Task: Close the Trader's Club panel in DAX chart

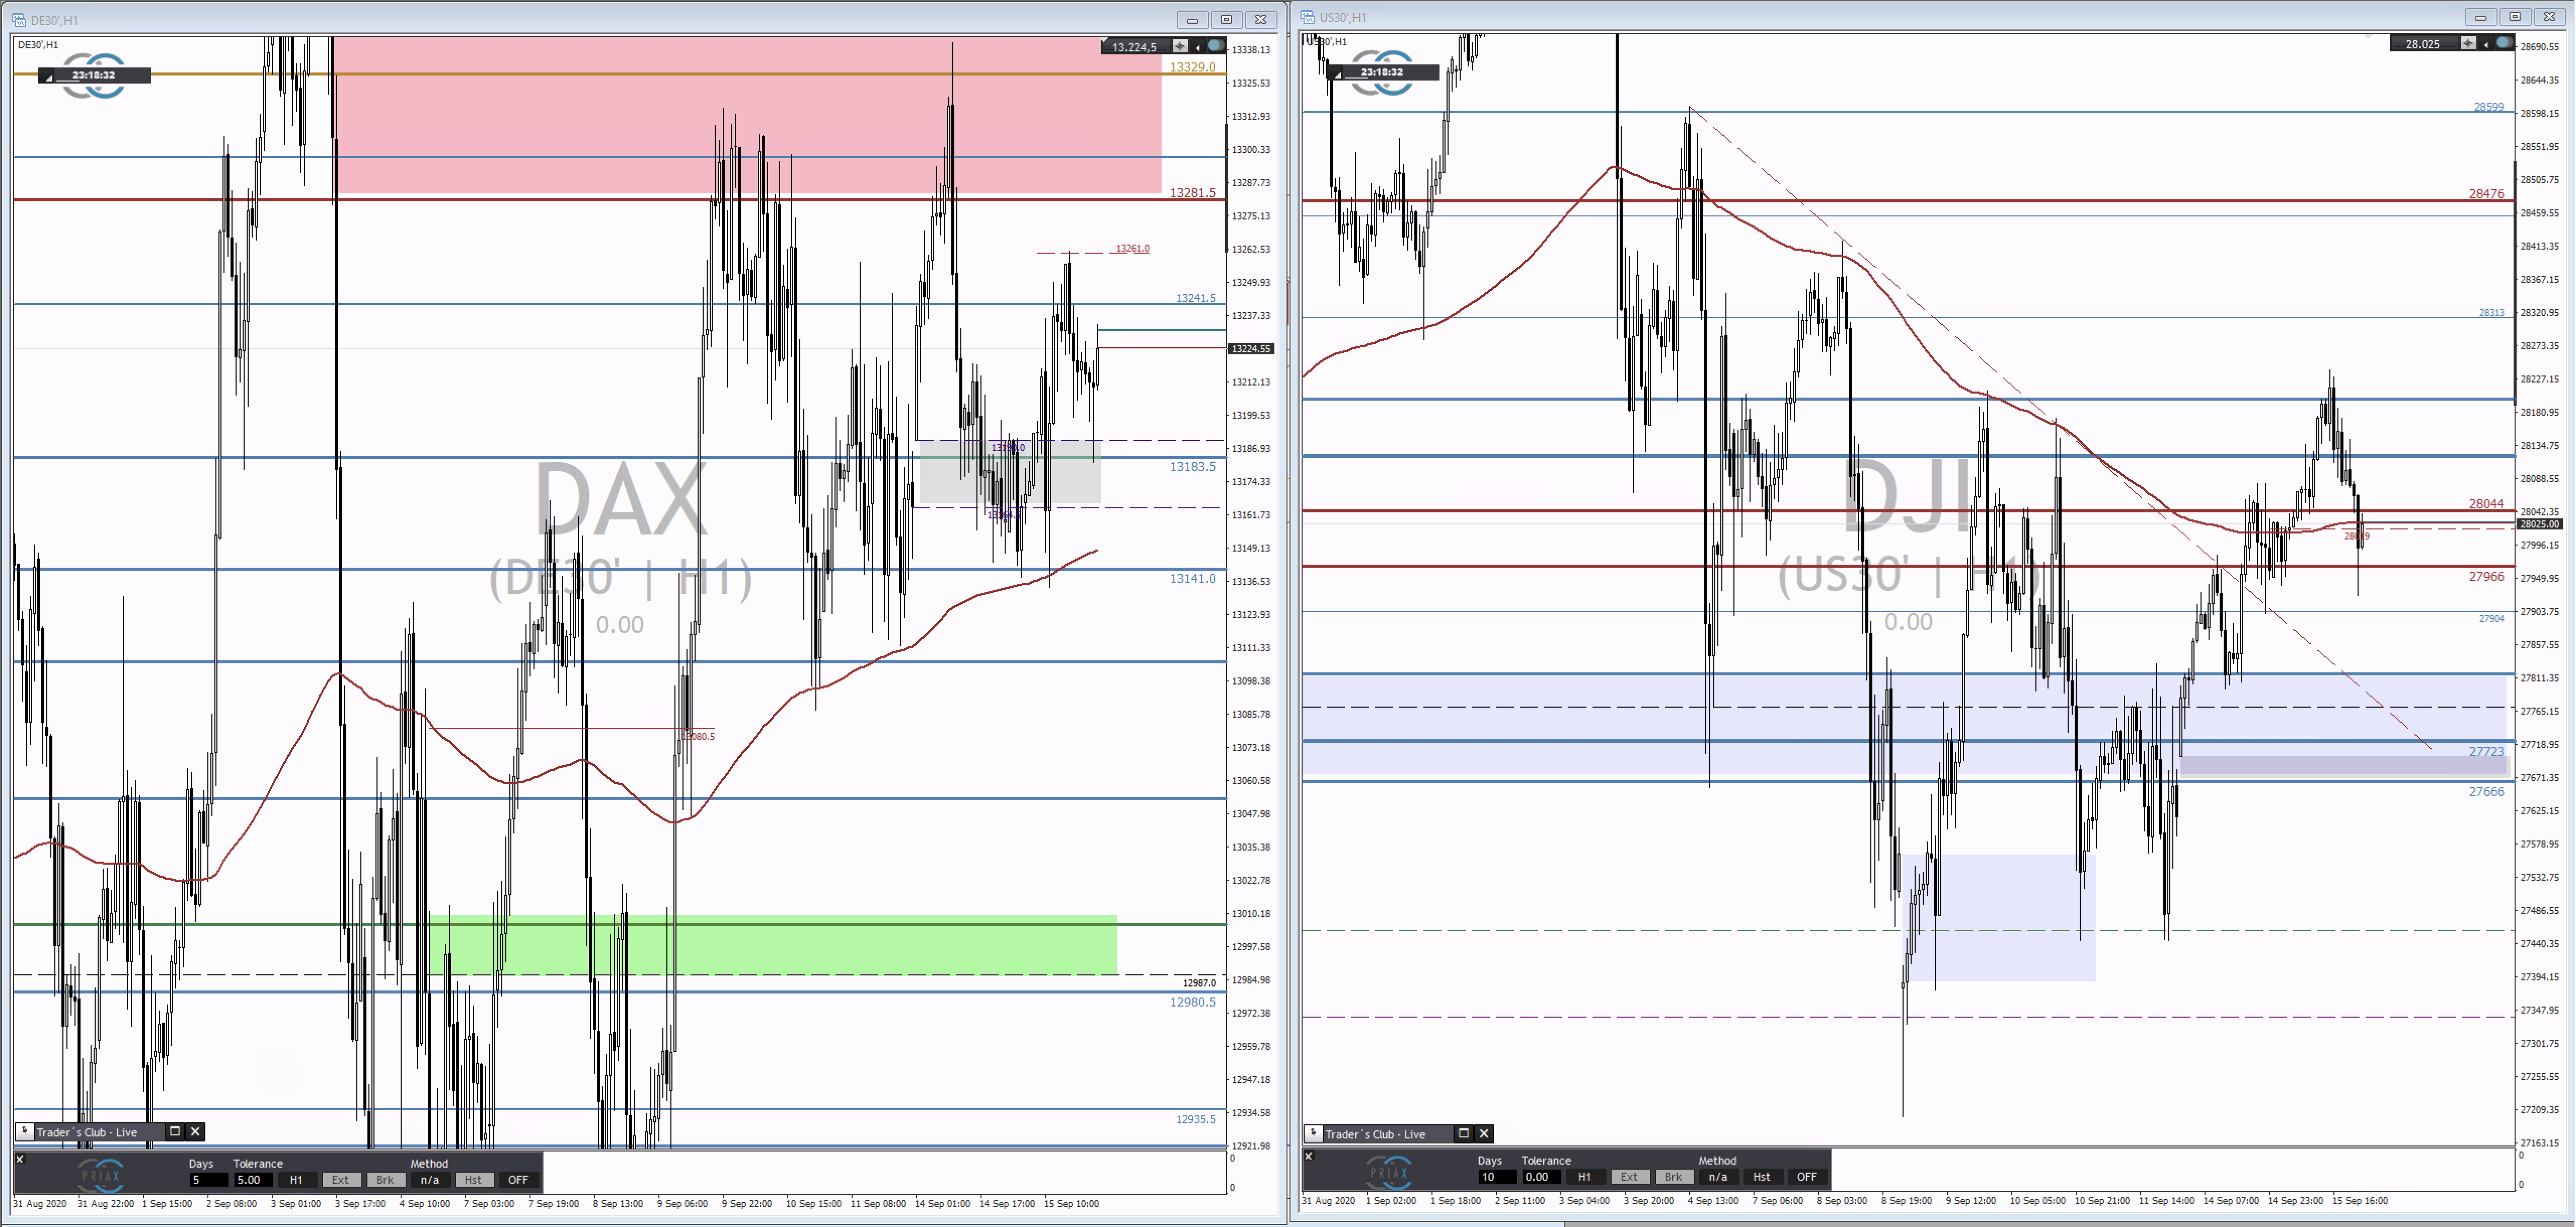Action: point(196,1131)
